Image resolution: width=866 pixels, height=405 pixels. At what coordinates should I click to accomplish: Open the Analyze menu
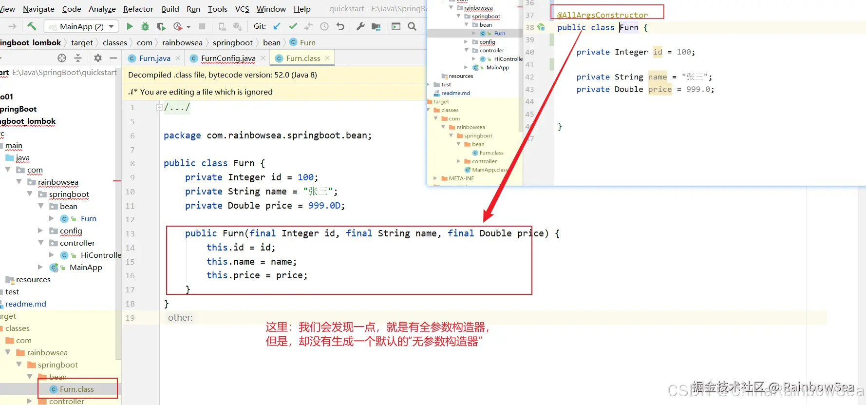102,9
